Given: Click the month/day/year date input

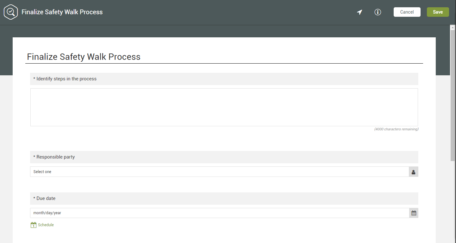Looking at the screenshot, I should coord(219,213).
